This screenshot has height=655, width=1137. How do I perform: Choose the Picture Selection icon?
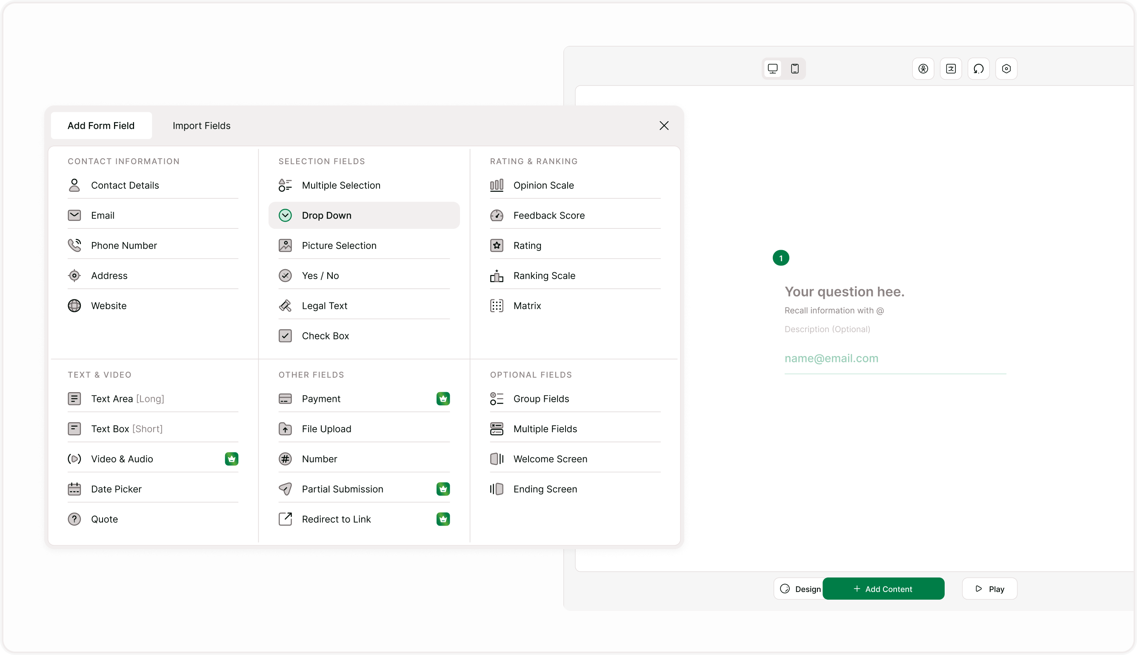tap(285, 246)
